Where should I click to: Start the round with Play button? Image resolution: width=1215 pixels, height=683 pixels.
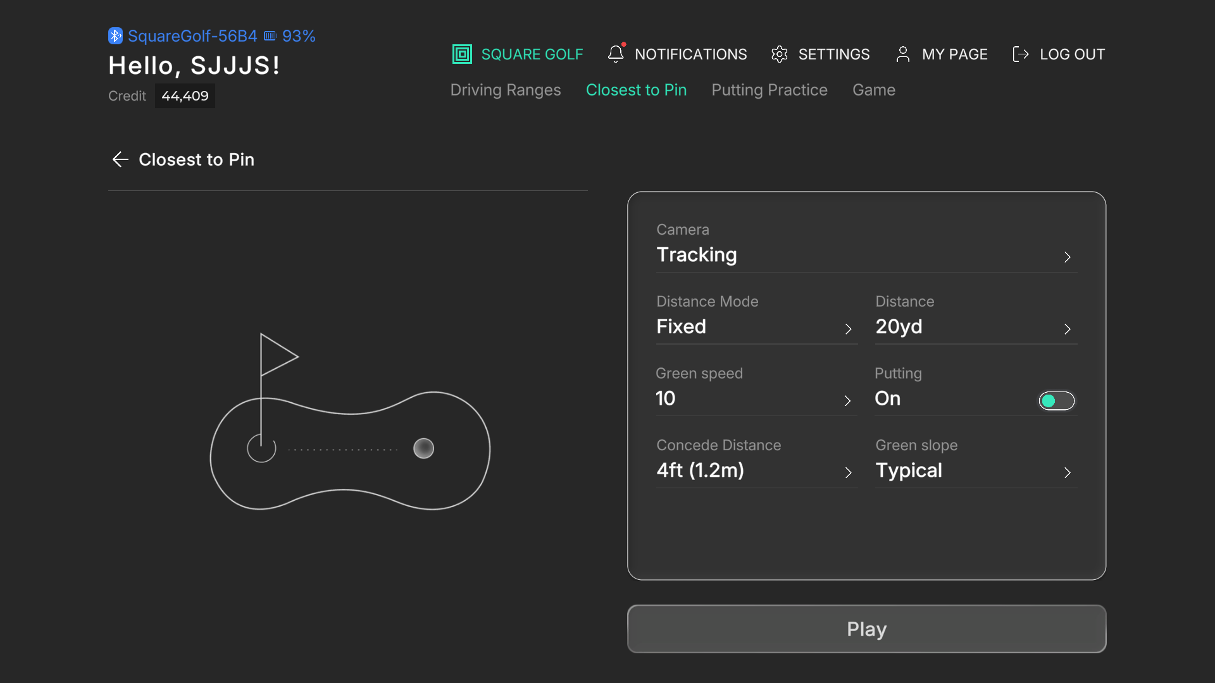(866, 629)
